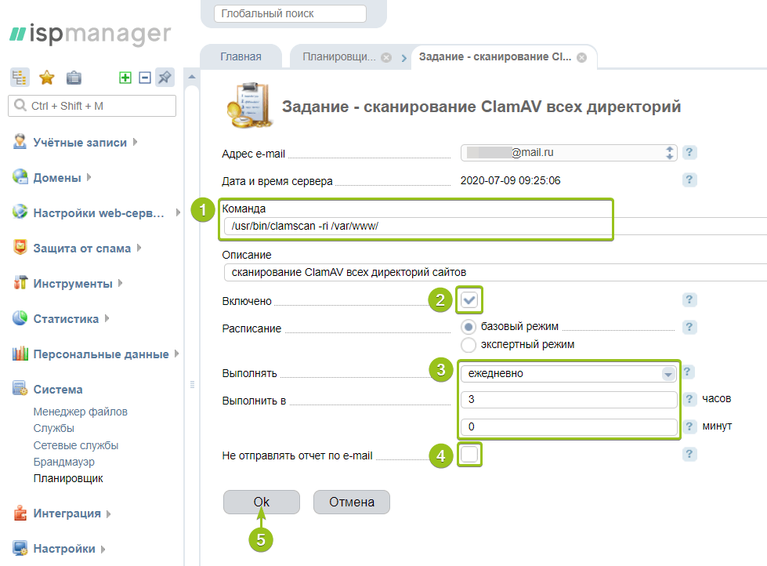Open the Выполнять ежедневно dropdown

point(569,374)
